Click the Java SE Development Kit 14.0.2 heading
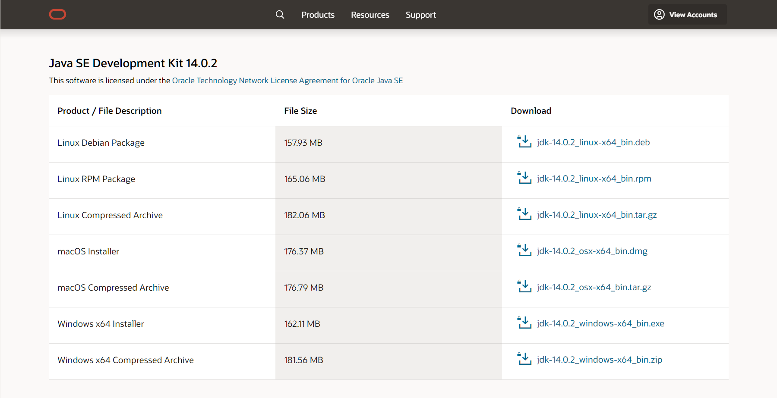777x398 pixels. 133,63
